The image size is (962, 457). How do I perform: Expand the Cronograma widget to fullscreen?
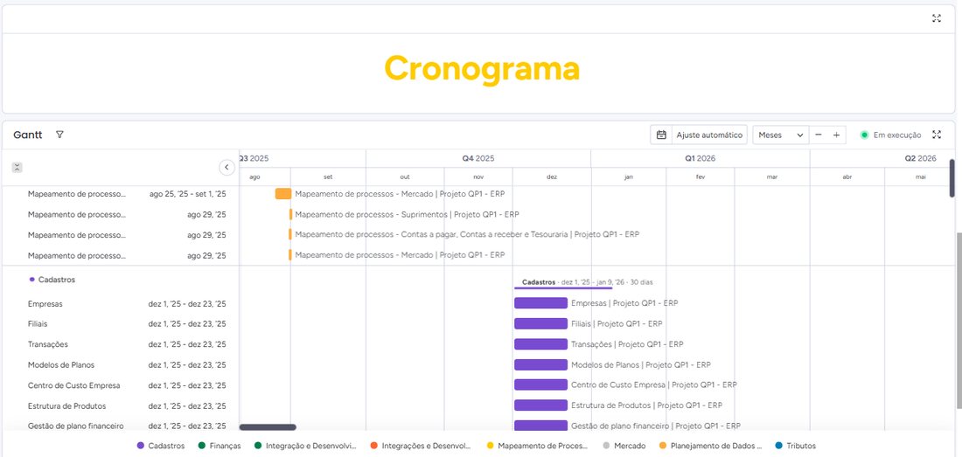tap(937, 18)
